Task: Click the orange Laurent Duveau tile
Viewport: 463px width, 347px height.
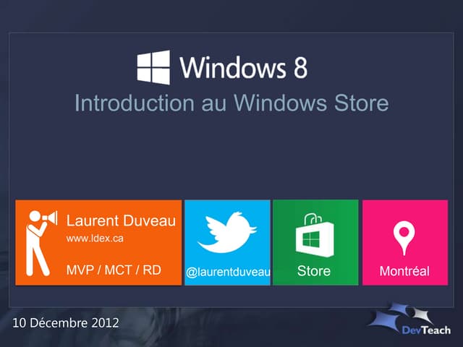Action: point(98,243)
